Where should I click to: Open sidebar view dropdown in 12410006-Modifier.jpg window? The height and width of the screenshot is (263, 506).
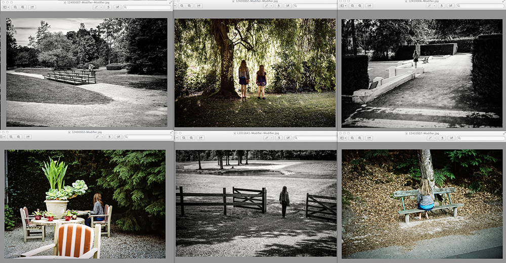point(344,6)
